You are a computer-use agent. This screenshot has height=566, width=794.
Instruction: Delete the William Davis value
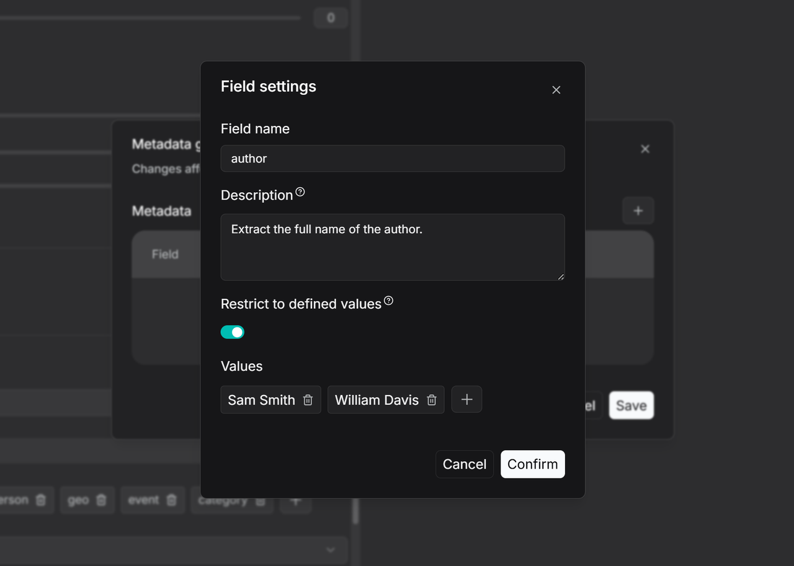(x=432, y=400)
